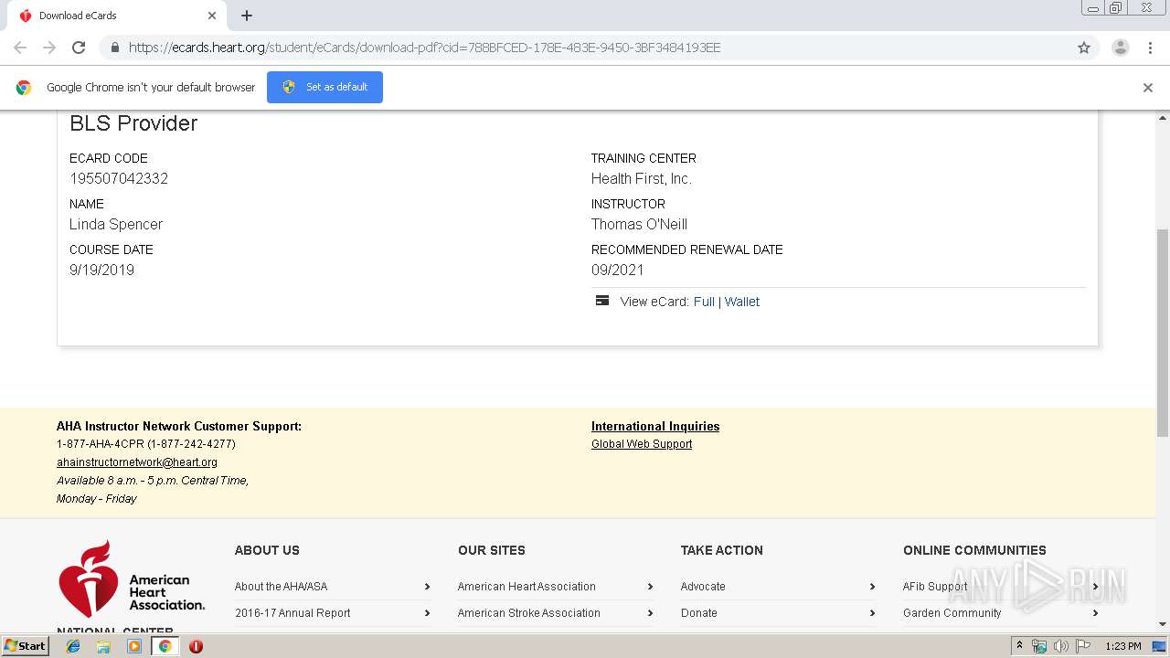Screen dimensions: 1170x658
Task: Open the Chrome profile avatar
Action: 1121,48
